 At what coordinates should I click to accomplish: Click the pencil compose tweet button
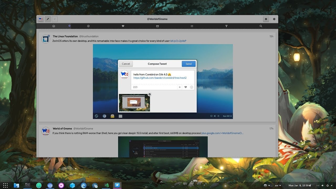tap(48, 19)
